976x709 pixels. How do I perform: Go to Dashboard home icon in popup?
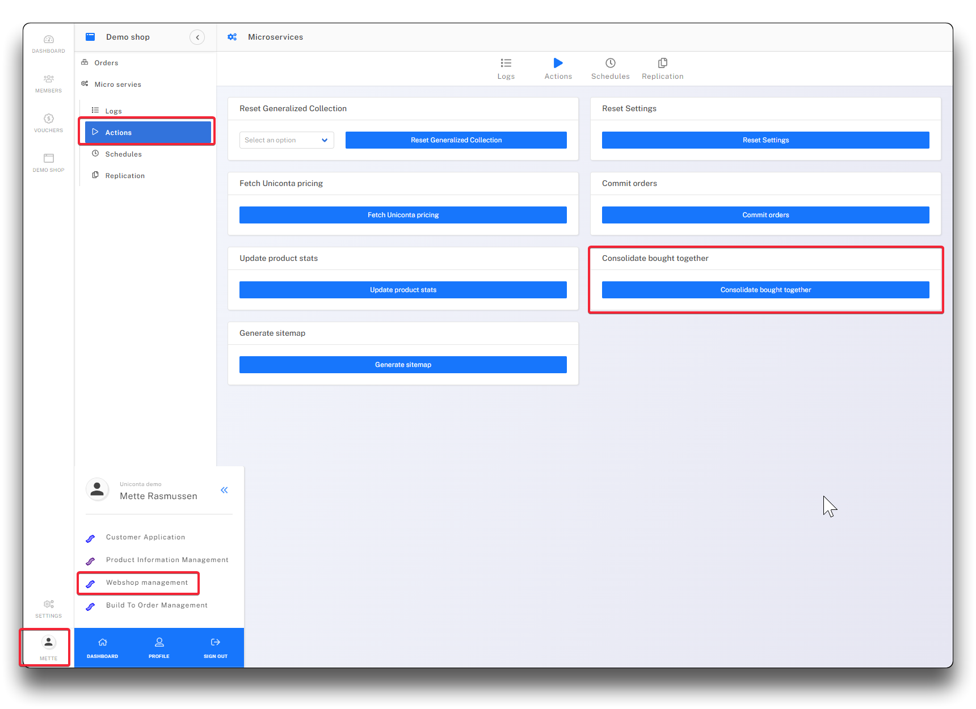coord(103,643)
